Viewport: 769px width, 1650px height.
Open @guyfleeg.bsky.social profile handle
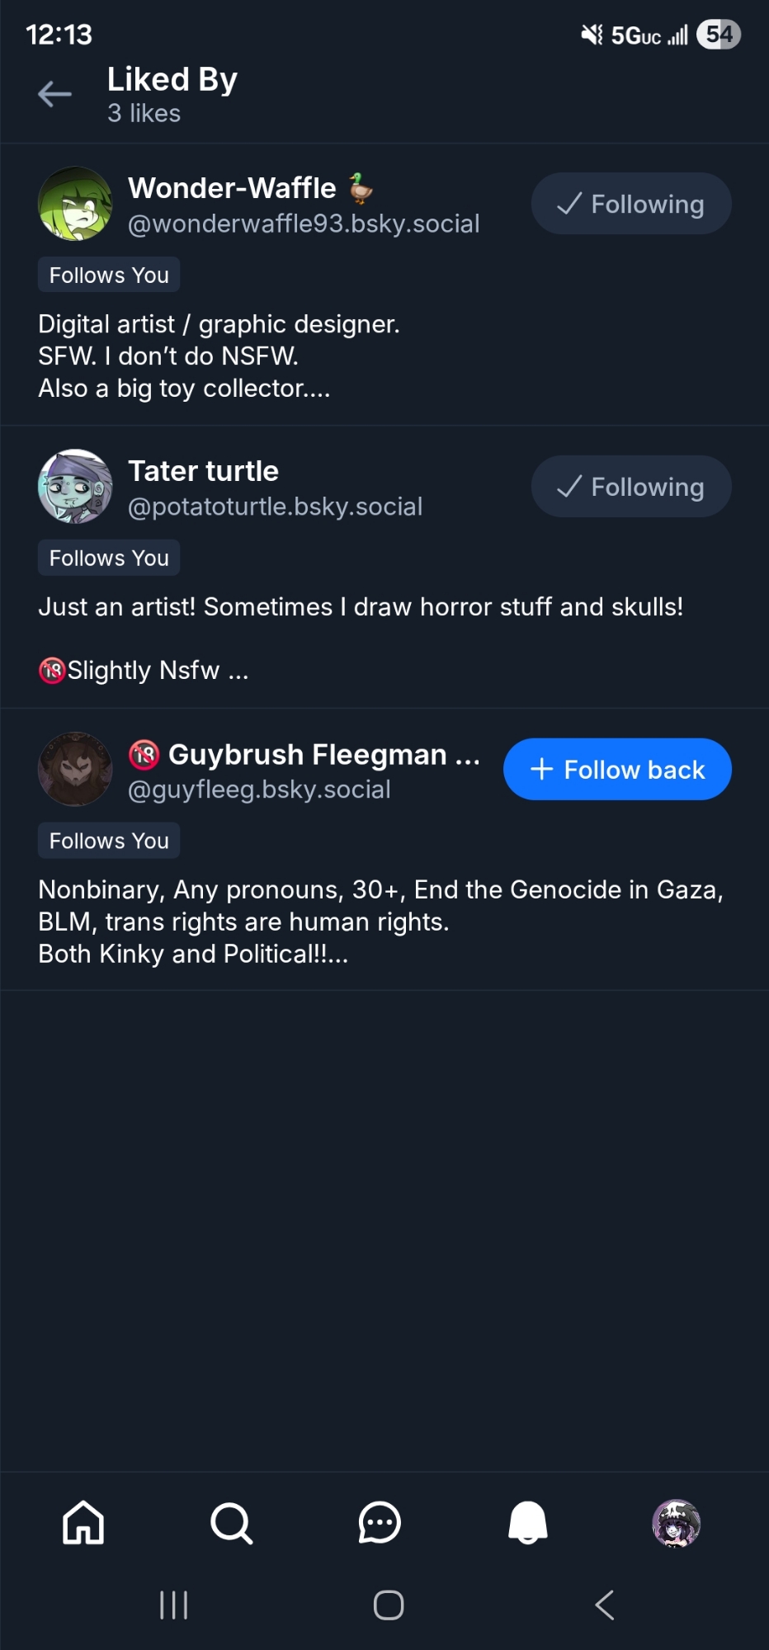coord(259,790)
